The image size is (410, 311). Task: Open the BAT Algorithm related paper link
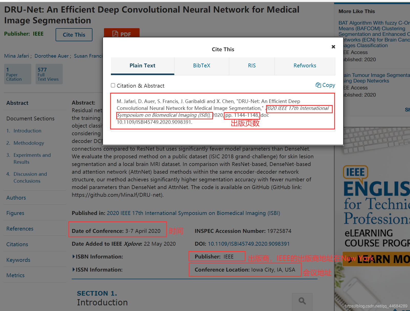374,34
